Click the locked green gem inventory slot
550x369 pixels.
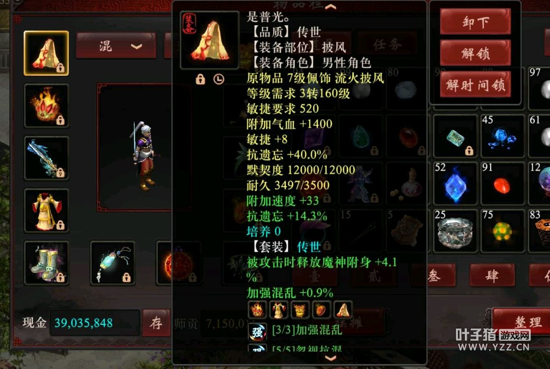coord(455,136)
